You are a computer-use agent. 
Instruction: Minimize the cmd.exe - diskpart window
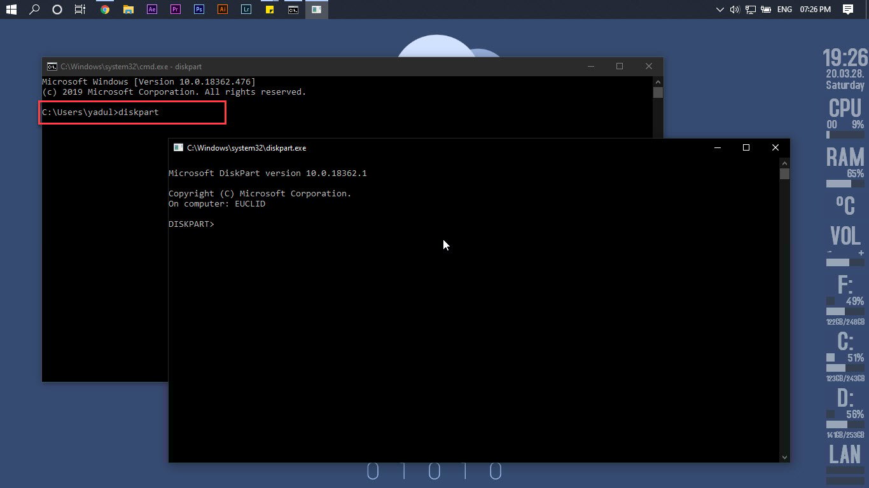click(591, 66)
